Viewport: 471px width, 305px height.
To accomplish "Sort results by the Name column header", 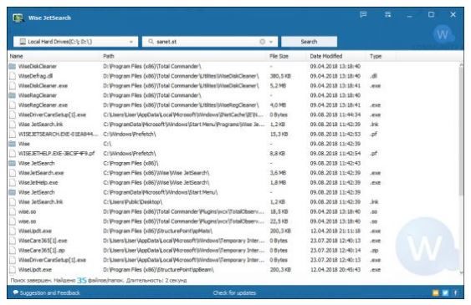I will point(16,56).
